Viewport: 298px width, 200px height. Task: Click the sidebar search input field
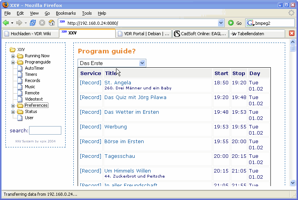tap(45, 130)
